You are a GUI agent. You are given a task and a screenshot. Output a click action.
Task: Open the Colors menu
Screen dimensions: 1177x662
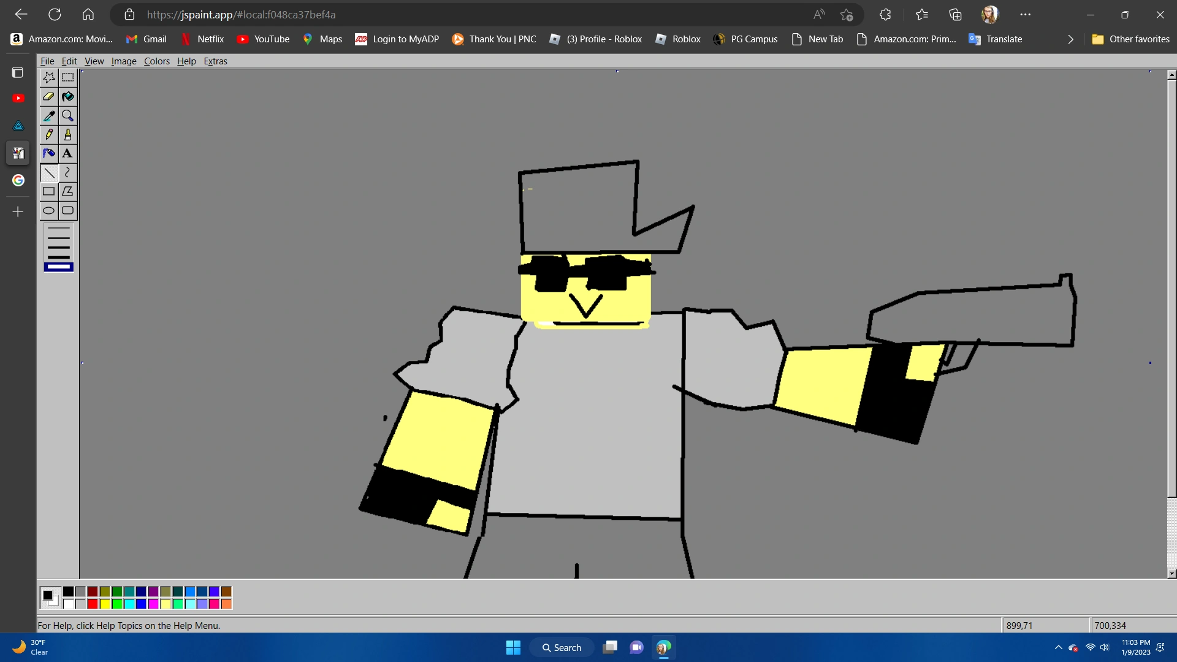coord(156,61)
